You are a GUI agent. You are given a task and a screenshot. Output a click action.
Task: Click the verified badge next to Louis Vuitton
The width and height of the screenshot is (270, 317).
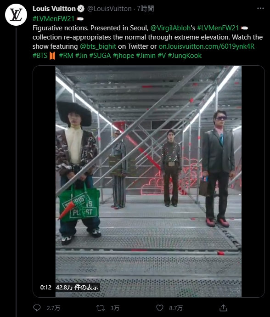(81, 8)
